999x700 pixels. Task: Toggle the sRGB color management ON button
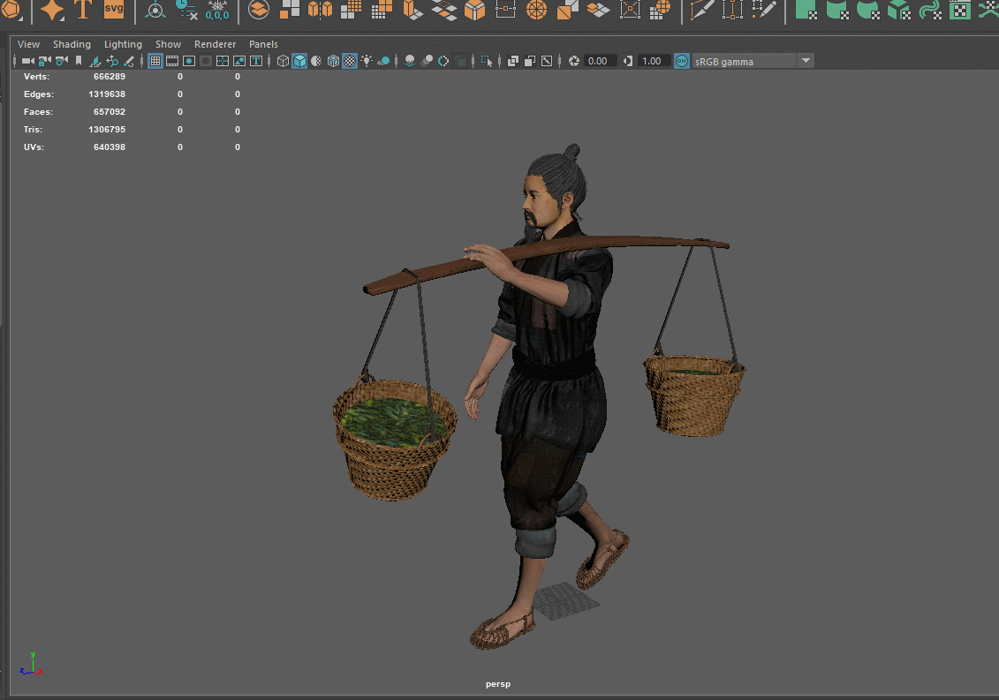(x=681, y=61)
